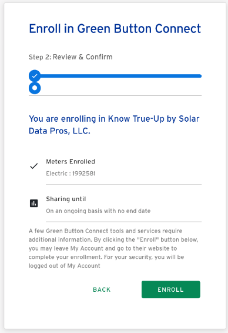This screenshot has height=333, width=228.
Task: Click the bar chart icon beside Sharing until
Action: point(33,203)
